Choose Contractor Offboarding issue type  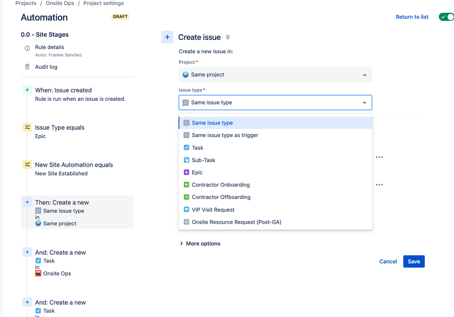[275, 197]
